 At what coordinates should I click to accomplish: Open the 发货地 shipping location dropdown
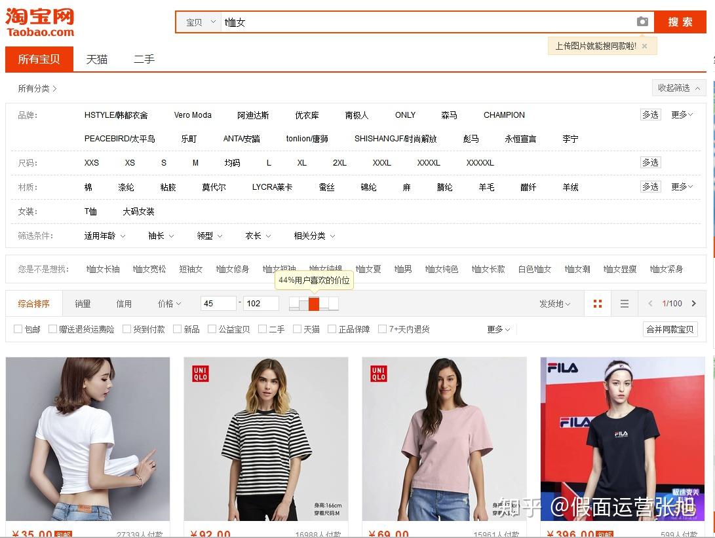pos(554,304)
